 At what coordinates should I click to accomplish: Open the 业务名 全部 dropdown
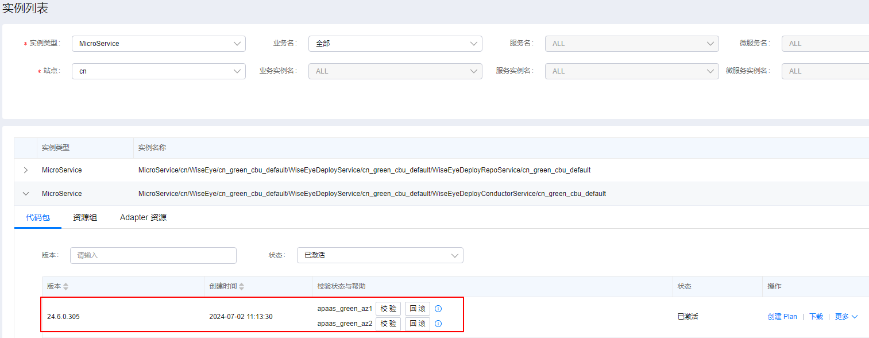395,44
